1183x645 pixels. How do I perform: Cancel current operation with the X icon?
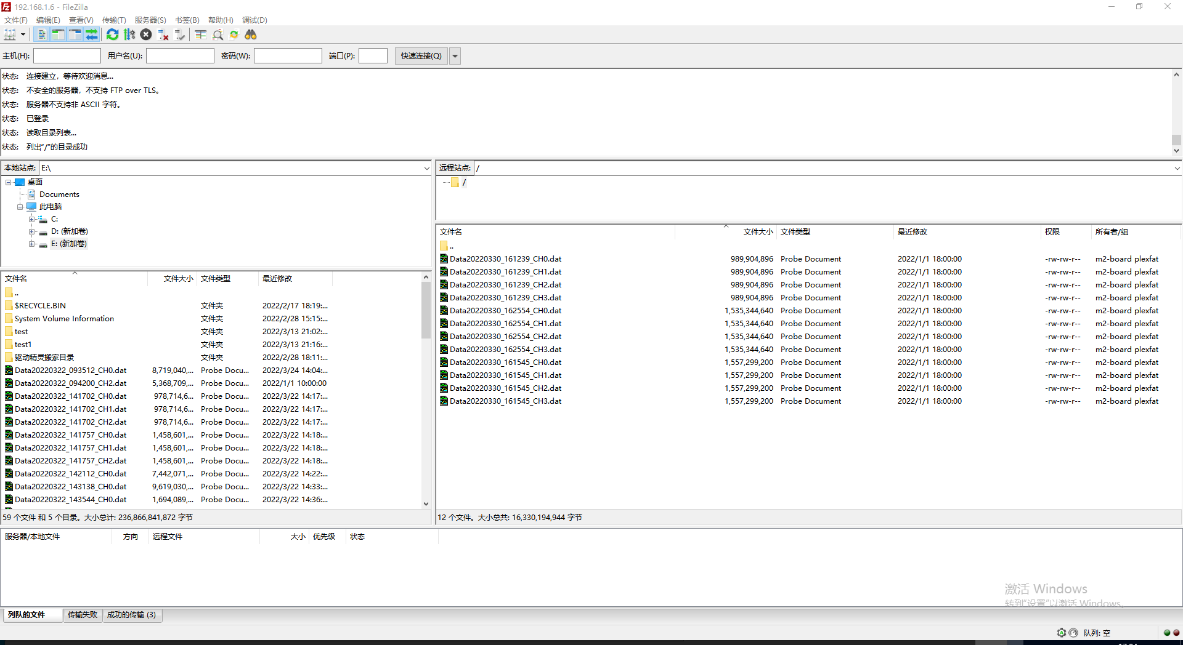point(146,35)
